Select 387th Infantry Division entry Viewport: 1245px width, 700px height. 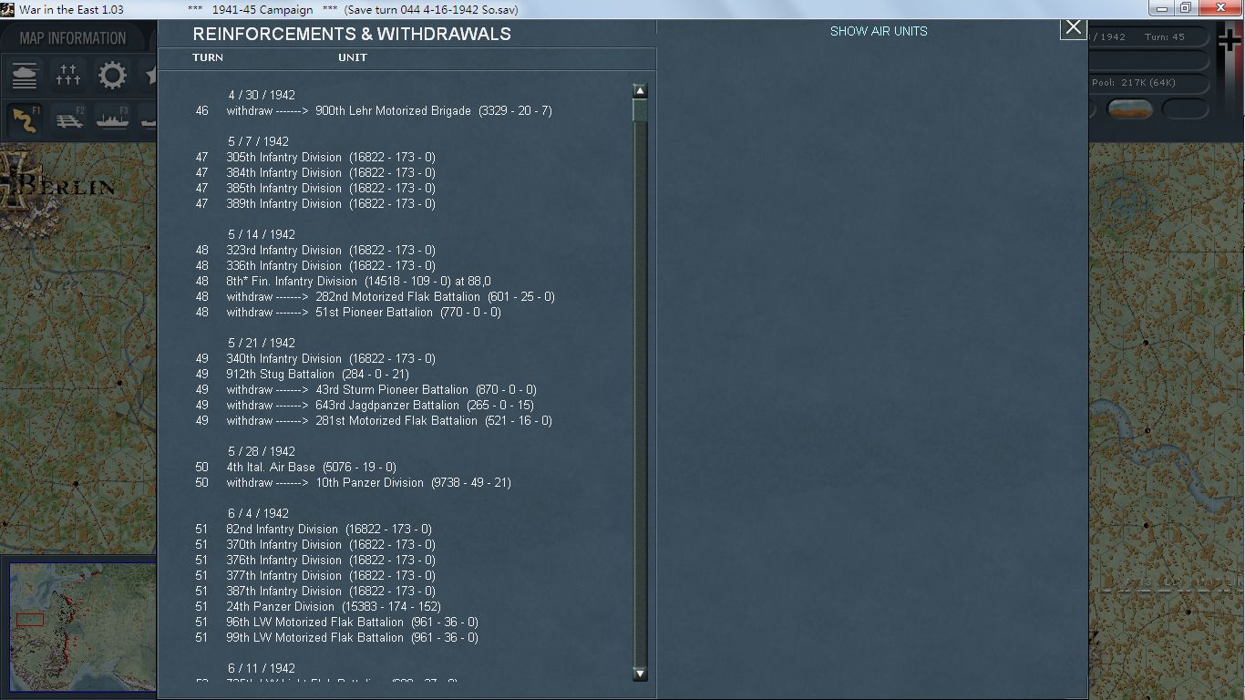tap(331, 592)
